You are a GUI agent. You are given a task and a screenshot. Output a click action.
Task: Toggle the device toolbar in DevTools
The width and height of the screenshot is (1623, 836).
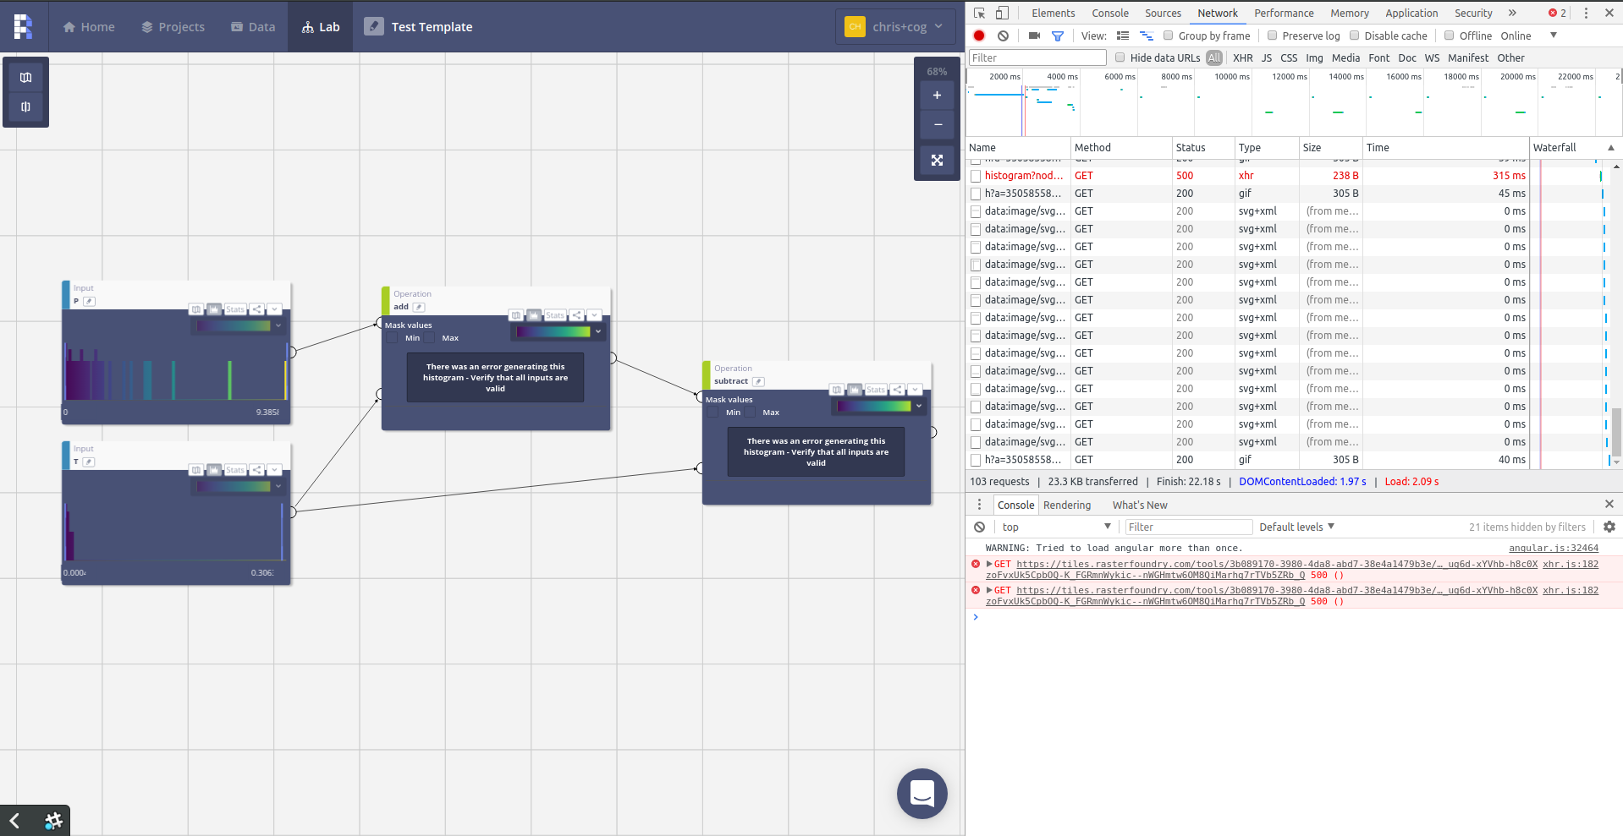click(1002, 13)
